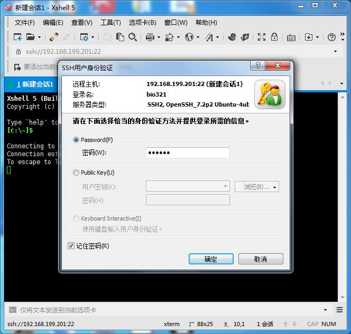Open the session folder icon in toolbar
The height and width of the screenshot is (334, 351).
(x=31, y=37)
